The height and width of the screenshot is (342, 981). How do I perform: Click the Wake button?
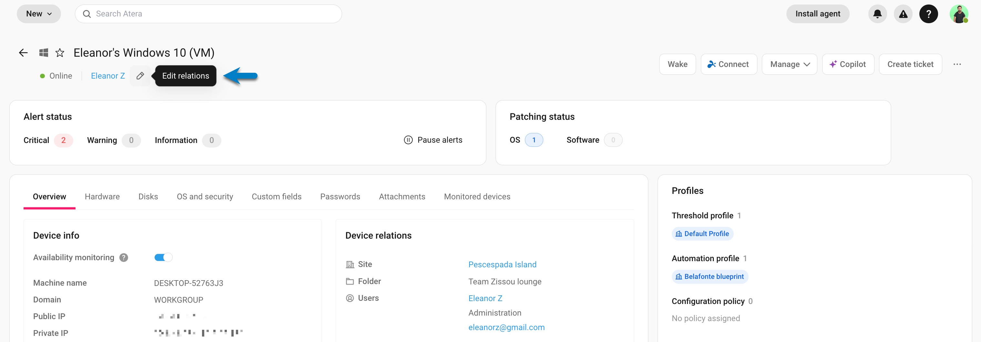677,64
